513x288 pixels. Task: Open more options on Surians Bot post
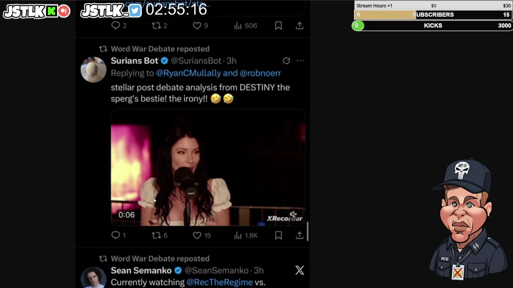[300, 61]
